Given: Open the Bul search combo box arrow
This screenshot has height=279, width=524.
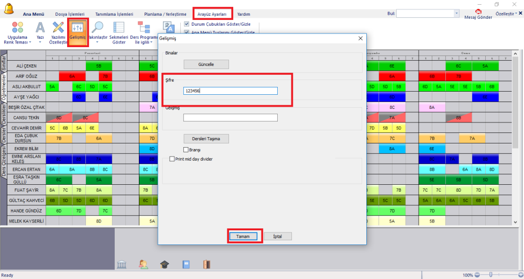Looking at the screenshot, I should (456, 14).
